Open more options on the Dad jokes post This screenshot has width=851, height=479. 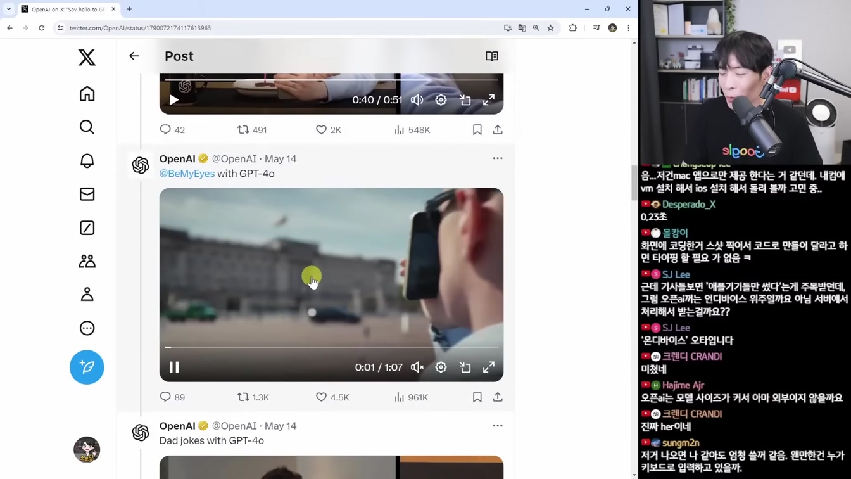pos(498,426)
